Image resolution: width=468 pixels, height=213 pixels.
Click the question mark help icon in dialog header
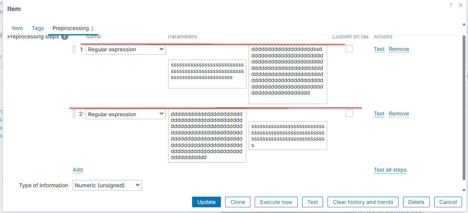(x=451, y=5)
